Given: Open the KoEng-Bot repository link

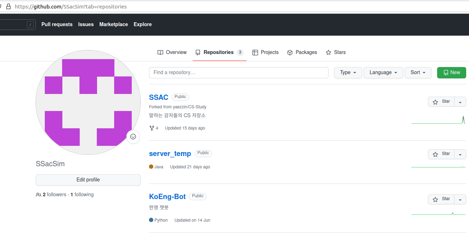Looking at the screenshot, I should 167,197.
